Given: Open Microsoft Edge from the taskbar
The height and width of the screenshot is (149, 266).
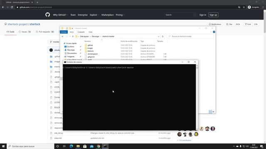Looking at the screenshot, I should tap(71, 146).
